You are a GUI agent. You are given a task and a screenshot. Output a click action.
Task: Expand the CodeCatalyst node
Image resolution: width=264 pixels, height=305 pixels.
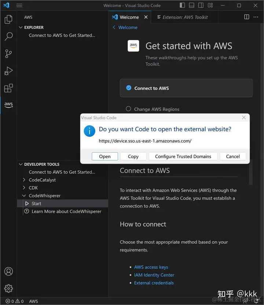(x=24, y=180)
